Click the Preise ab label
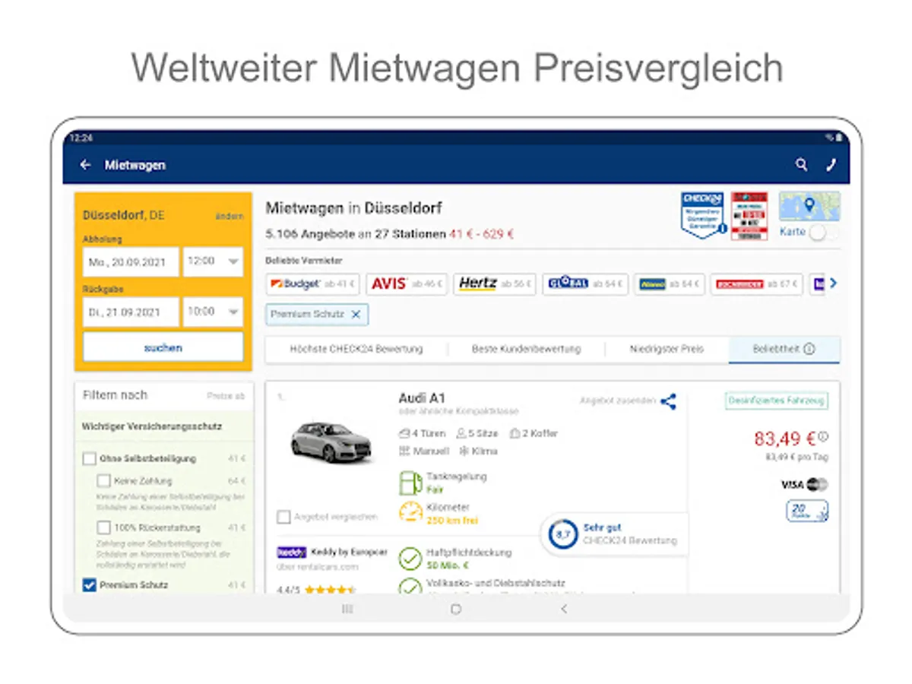The image size is (912, 684). (226, 396)
